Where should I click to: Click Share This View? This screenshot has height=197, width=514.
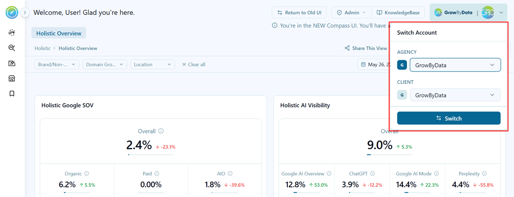[366, 48]
